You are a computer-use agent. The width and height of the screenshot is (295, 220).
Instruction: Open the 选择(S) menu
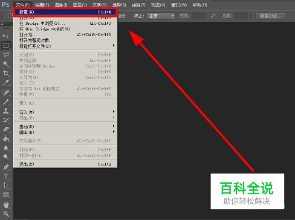(119, 5)
